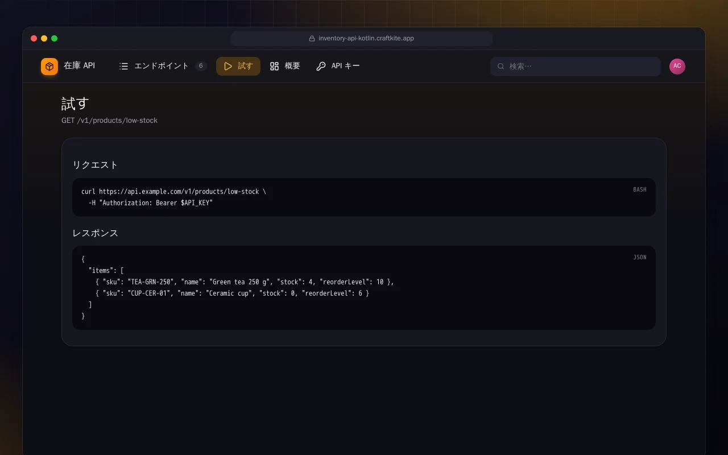Select the 試す tab
The width and height of the screenshot is (728, 455).
238,66
